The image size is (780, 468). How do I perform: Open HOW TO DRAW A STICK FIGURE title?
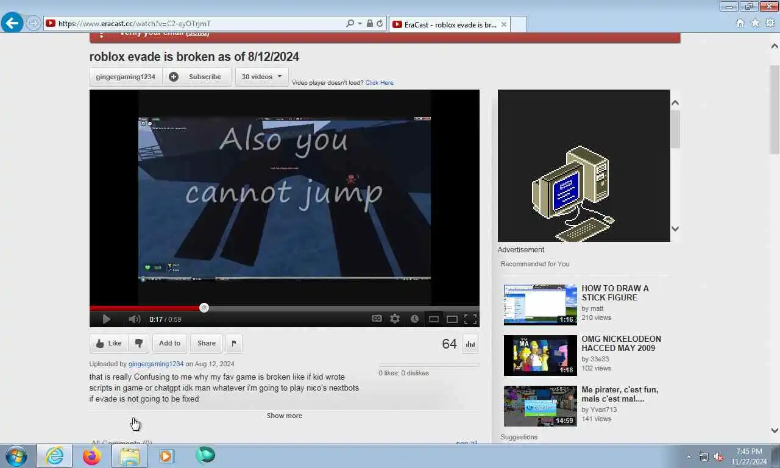615,293
